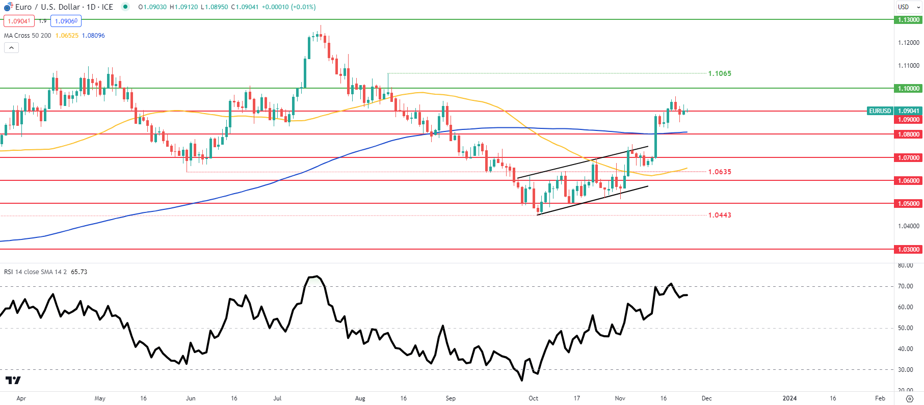Click the 1.05000 red price level label
The width and height of the screenshot is (924, 405).
coord(909,204)
